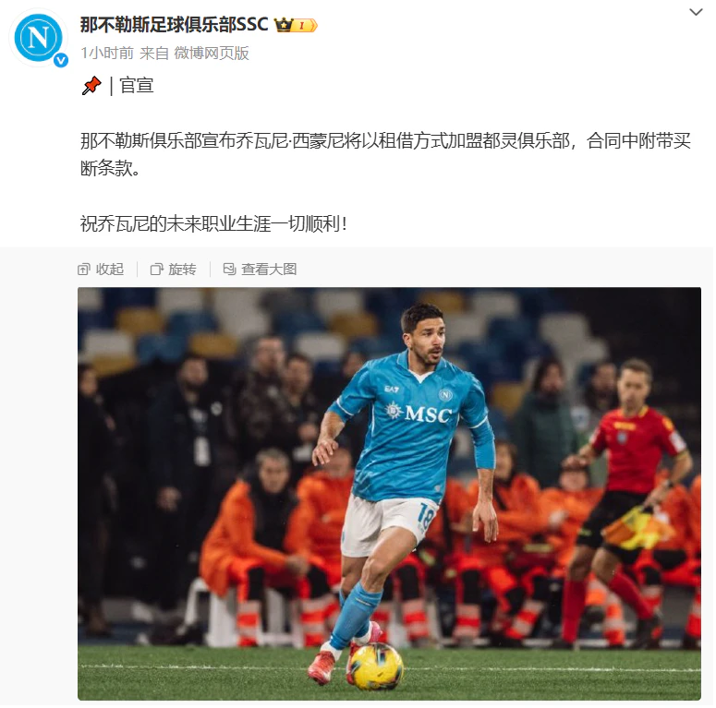Click the 查看大图 view-large icon

229,270
